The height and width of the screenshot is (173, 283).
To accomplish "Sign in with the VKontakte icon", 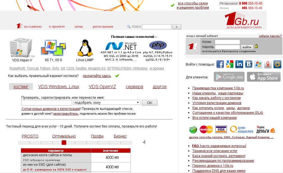I will pos(249,64).
